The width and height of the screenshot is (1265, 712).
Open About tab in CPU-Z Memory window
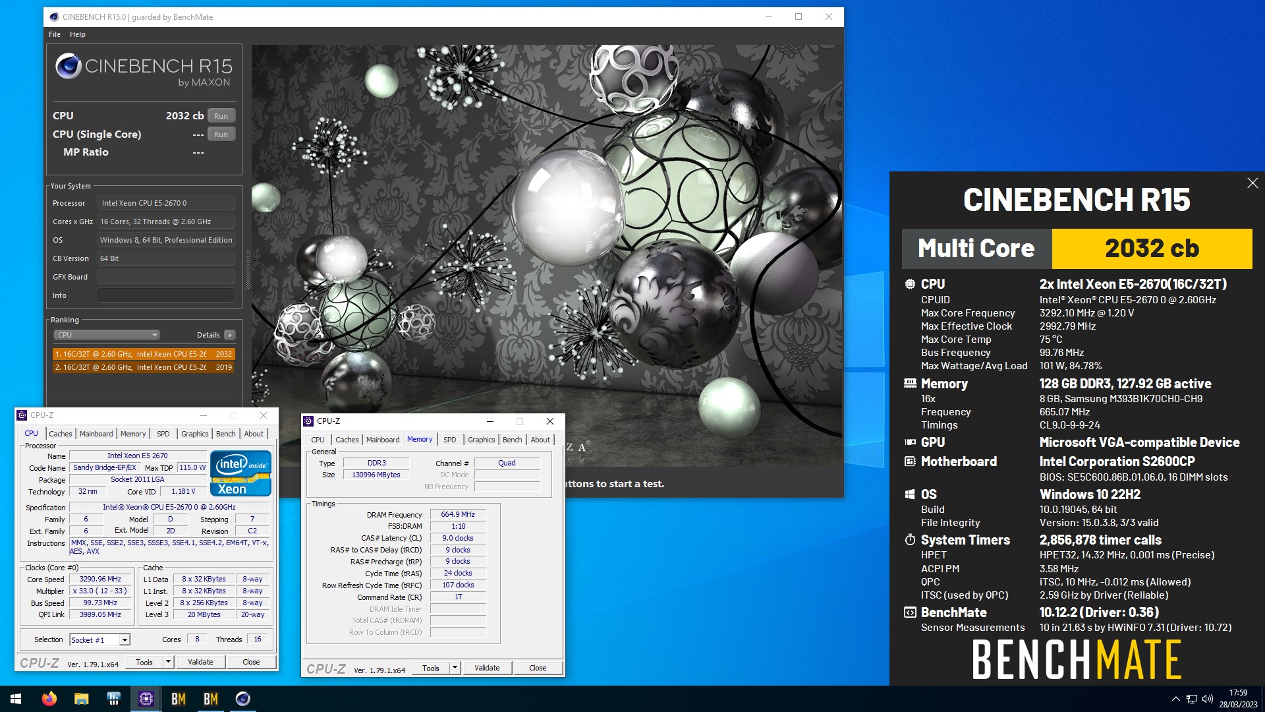coord(540,440)
